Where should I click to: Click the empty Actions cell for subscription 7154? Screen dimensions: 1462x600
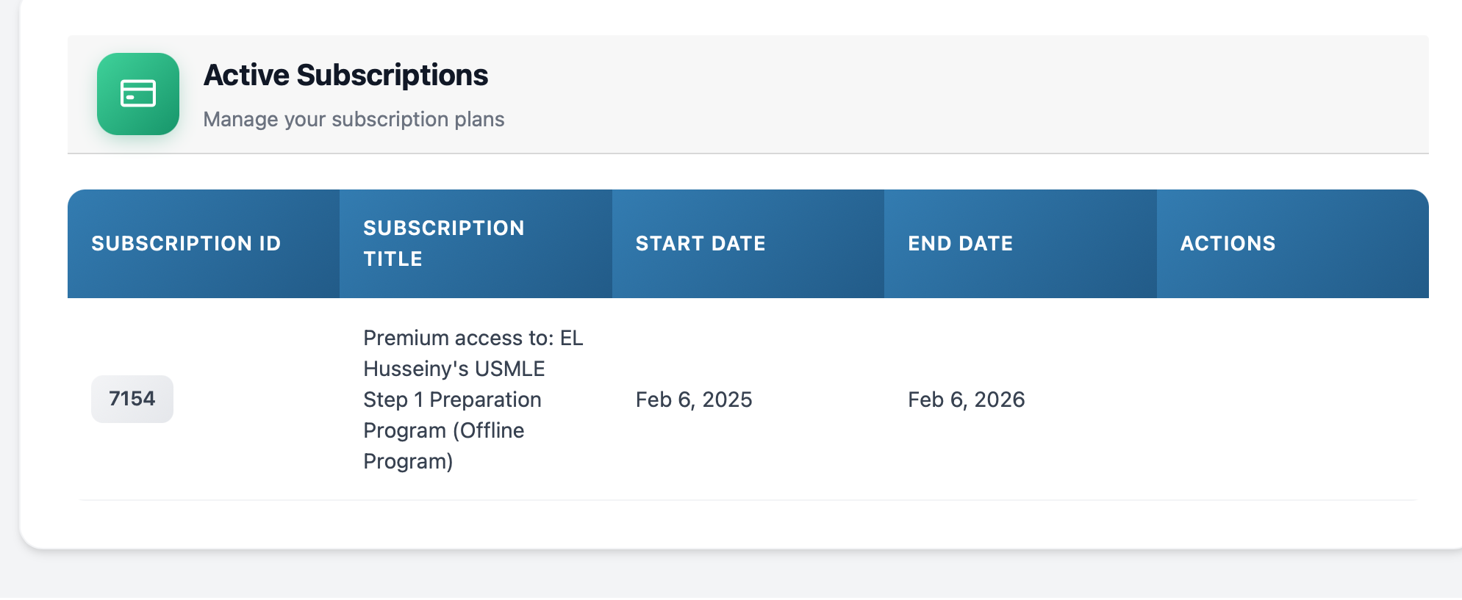coord(1292,400)
